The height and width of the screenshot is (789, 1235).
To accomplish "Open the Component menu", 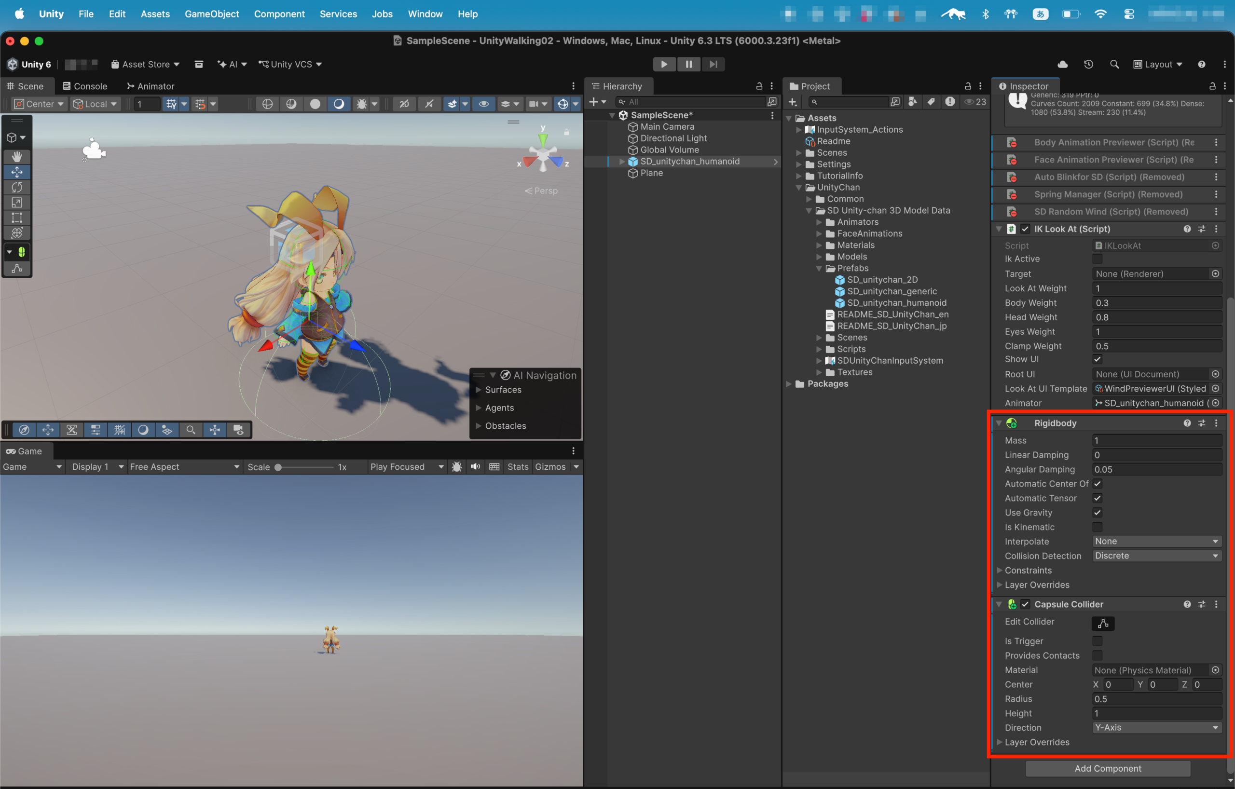I will (x=279, y=14).
